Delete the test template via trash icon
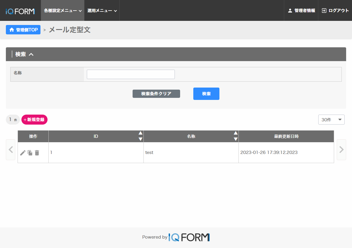The image size is (352, 248). pos(37,153)
